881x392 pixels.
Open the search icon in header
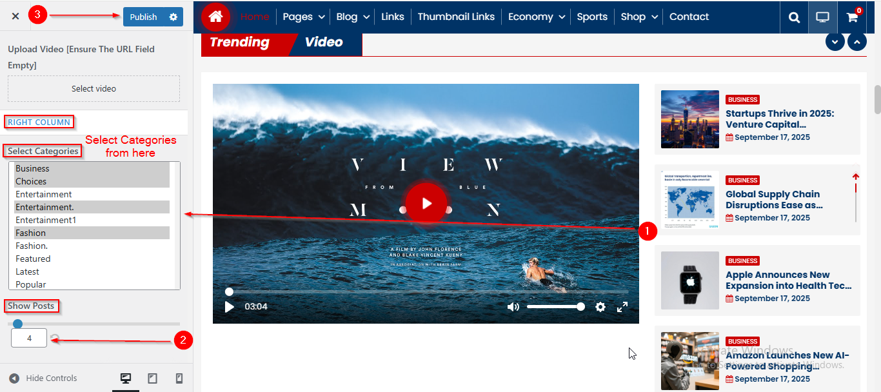tap(794, 17)
